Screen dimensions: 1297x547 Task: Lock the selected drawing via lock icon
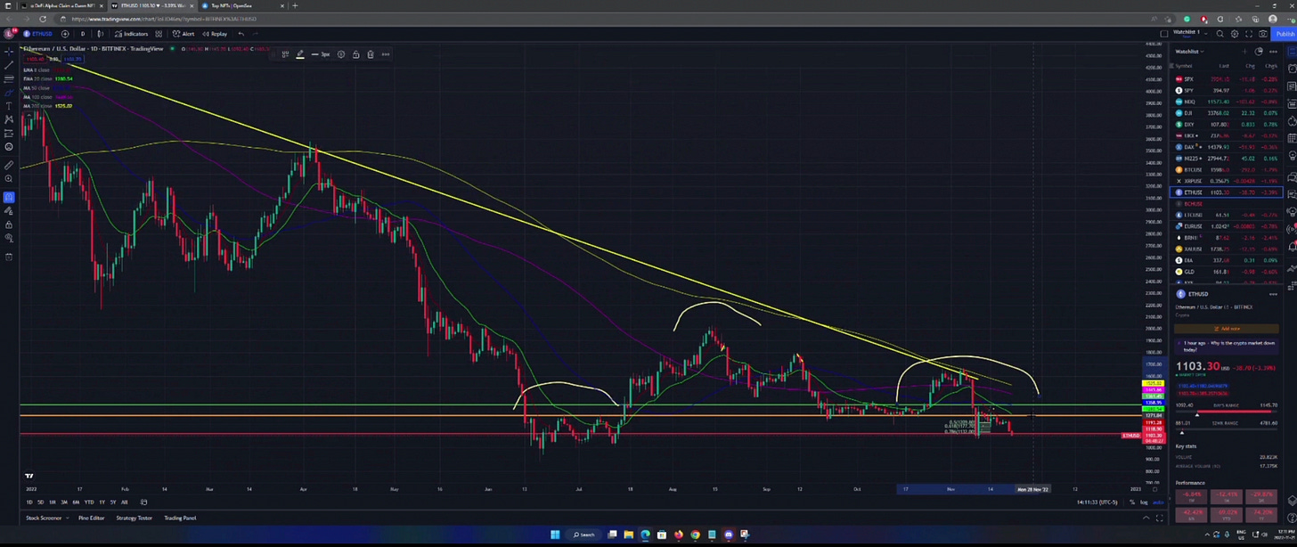tap(356, 54)
